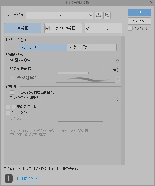
Task: Enable 3Dの大きさで精度を調整 checkbox
Action: [x=12, y=92]
